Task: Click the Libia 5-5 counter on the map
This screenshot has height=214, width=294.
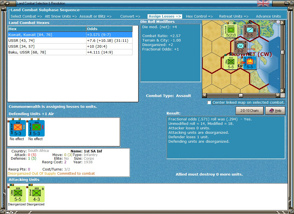Action: coord(231,63)
